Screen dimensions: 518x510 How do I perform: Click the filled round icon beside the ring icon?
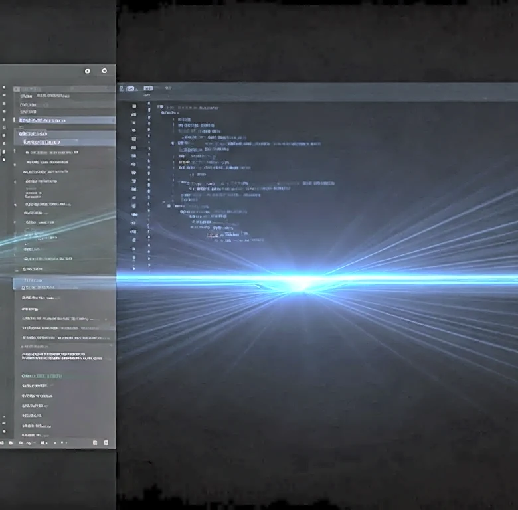[88, 71]
